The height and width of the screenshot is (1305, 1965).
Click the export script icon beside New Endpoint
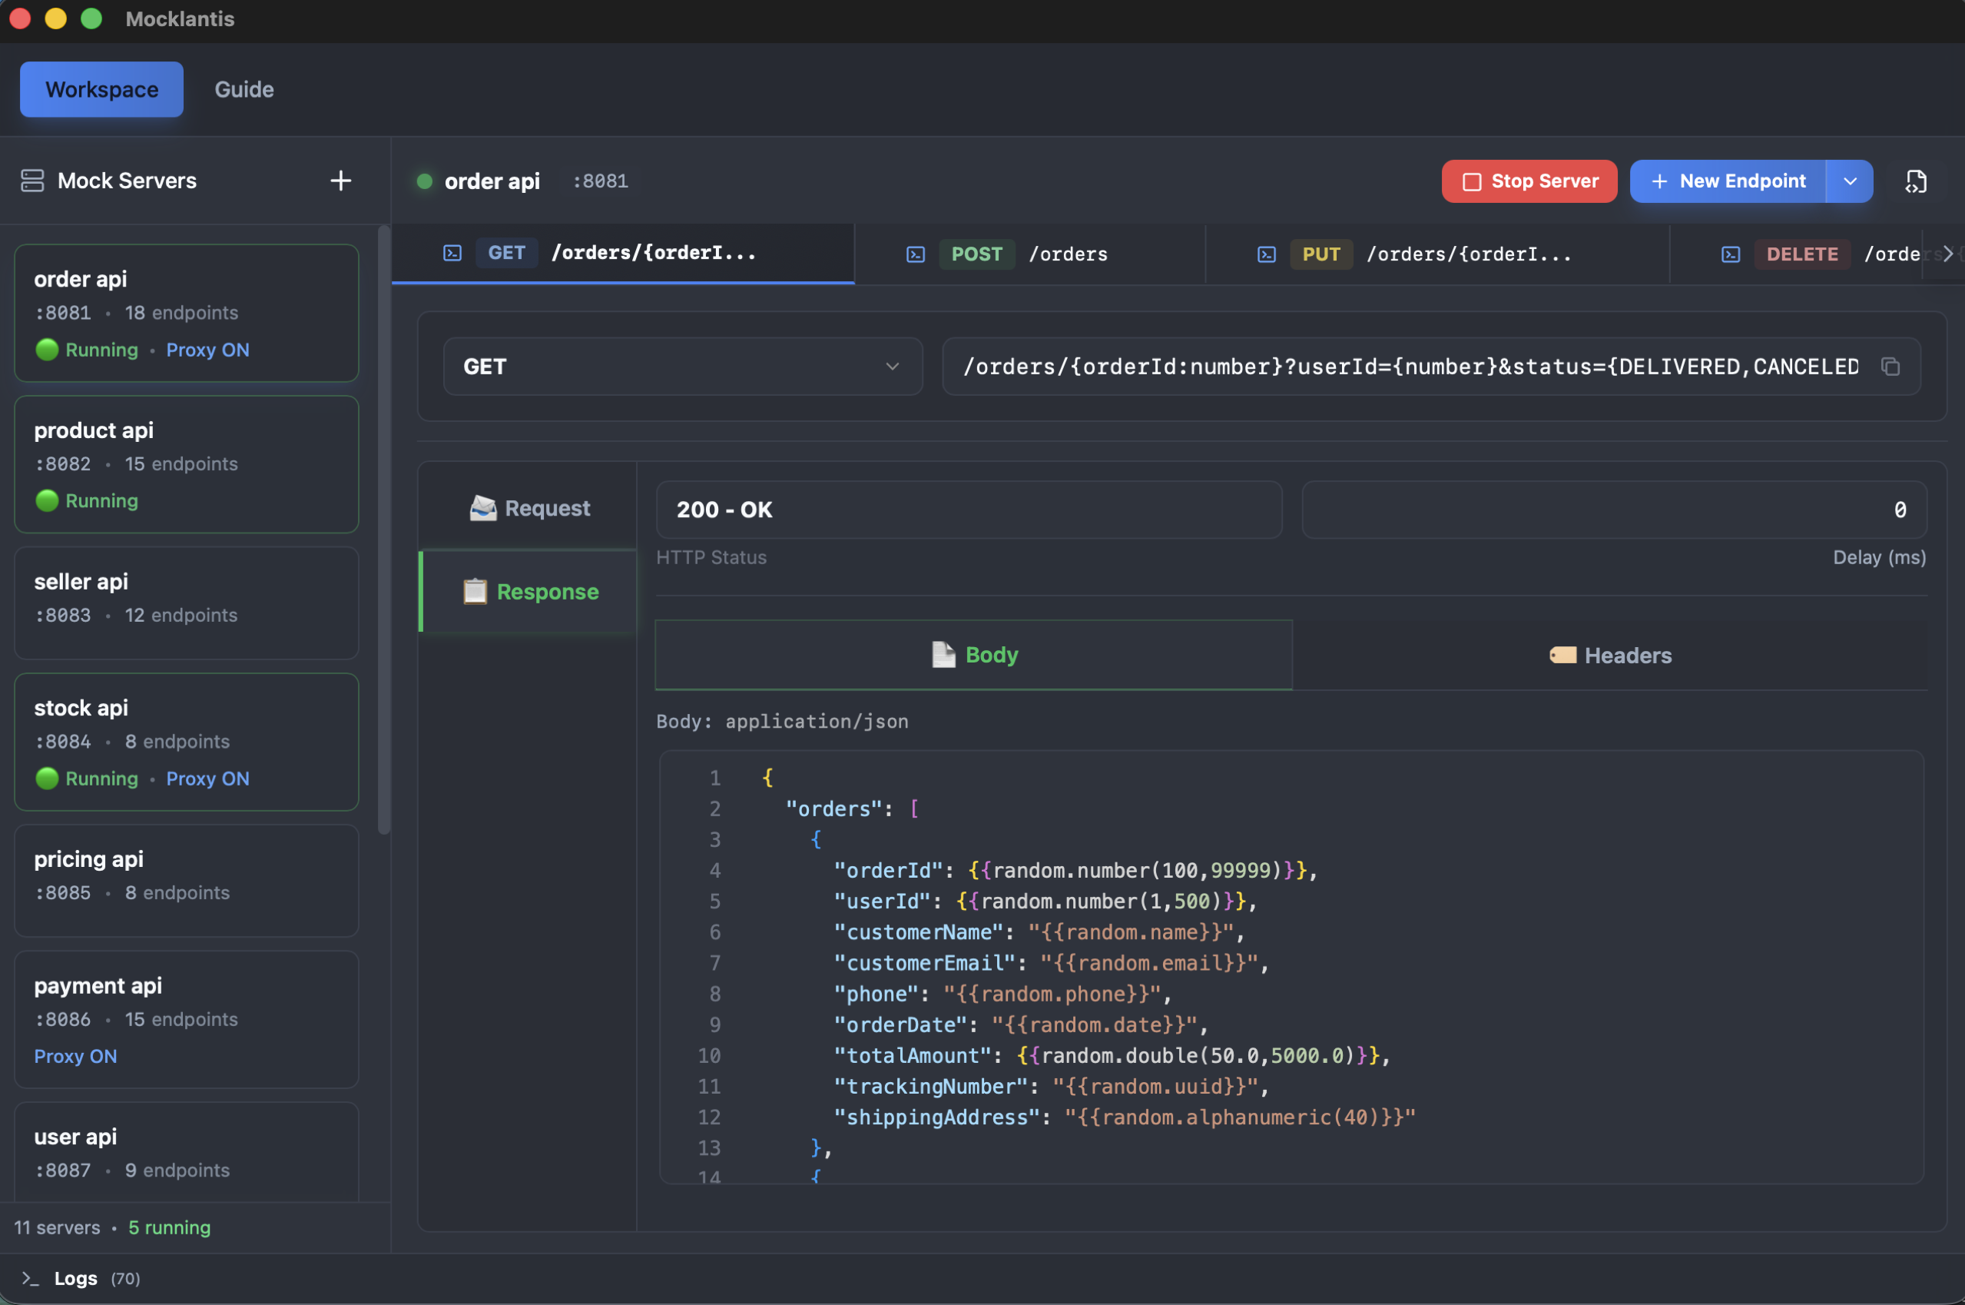[x=1915, y=181]
